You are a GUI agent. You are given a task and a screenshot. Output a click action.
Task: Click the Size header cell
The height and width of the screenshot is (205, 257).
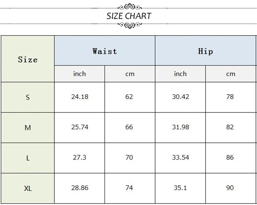tap(28, 59)
